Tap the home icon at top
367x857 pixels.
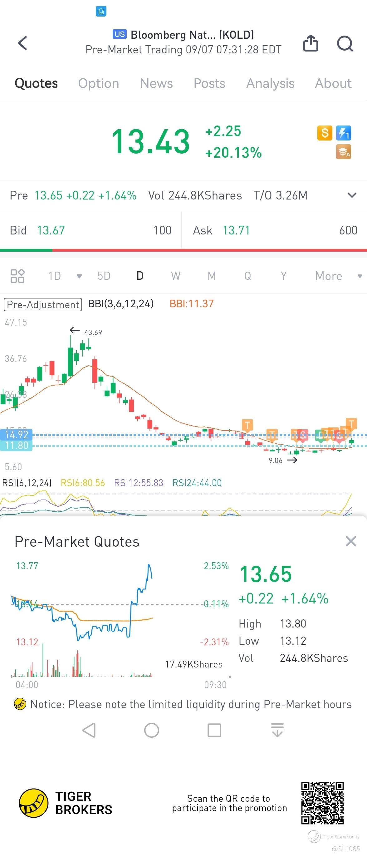[x=101, y=11]
